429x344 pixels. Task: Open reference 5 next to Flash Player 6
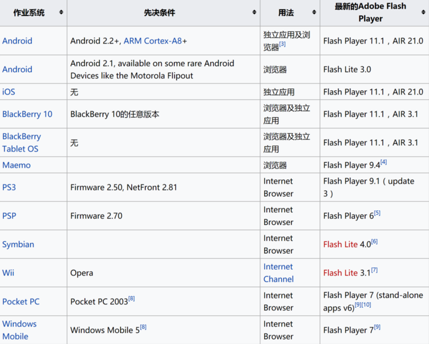(x=377, y=213)
